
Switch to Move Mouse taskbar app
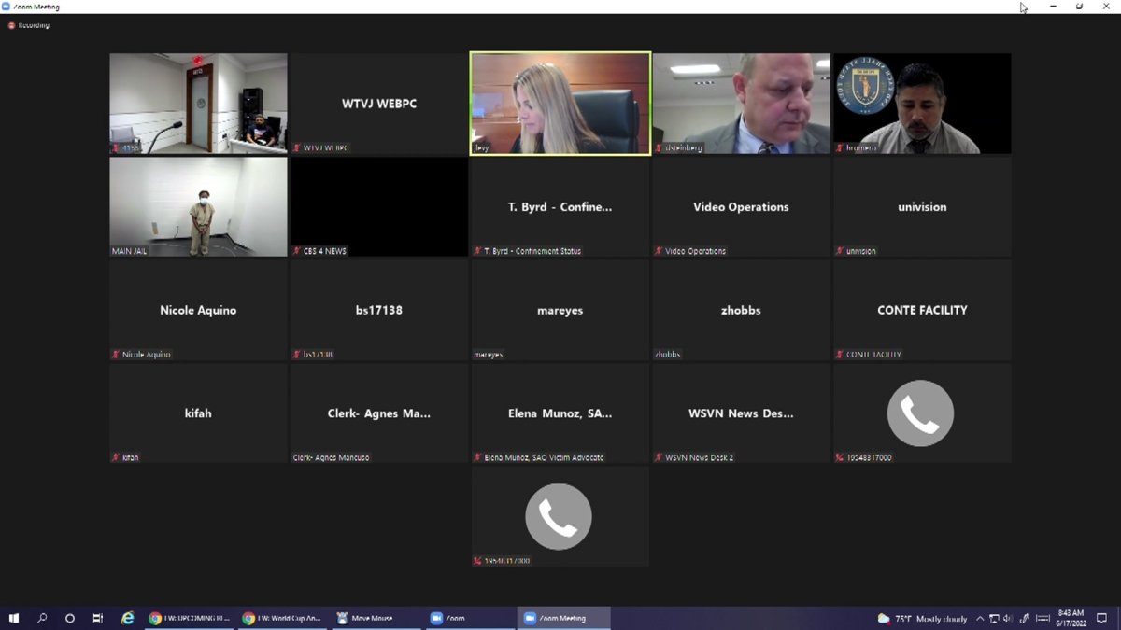click(374, 618)
